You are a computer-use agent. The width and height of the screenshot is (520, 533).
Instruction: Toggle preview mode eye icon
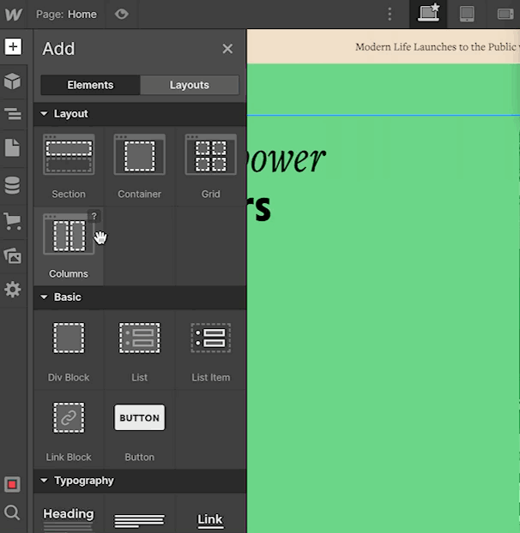122,14
